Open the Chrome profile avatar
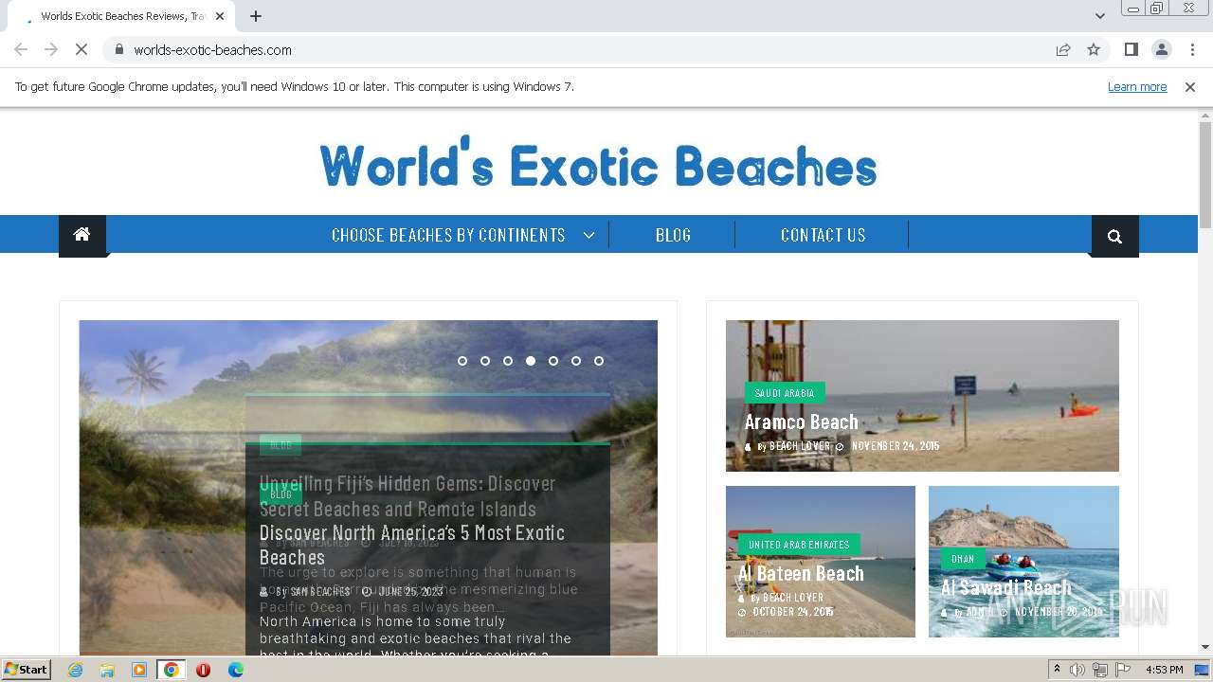 (1161, 49)
